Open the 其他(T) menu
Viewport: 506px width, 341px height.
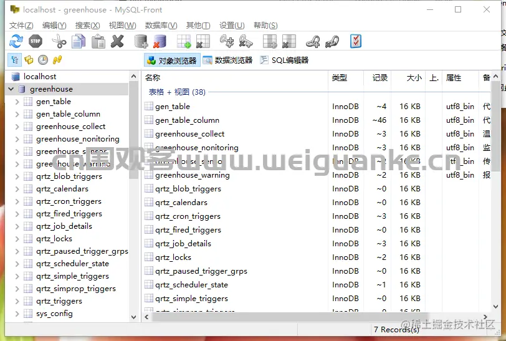click(x=198, y=26)
